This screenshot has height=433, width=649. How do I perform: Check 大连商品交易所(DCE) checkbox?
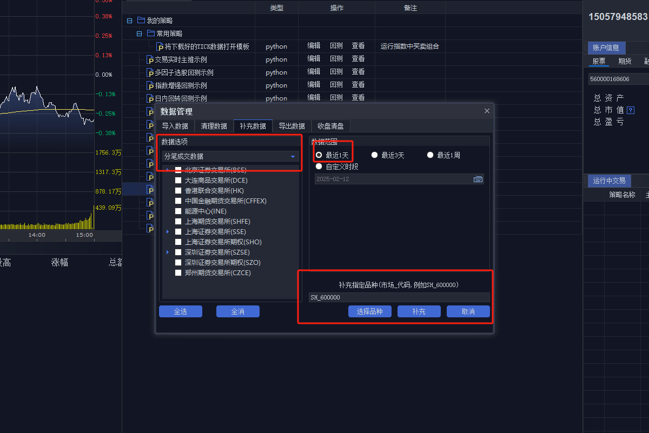pos(178,180)
